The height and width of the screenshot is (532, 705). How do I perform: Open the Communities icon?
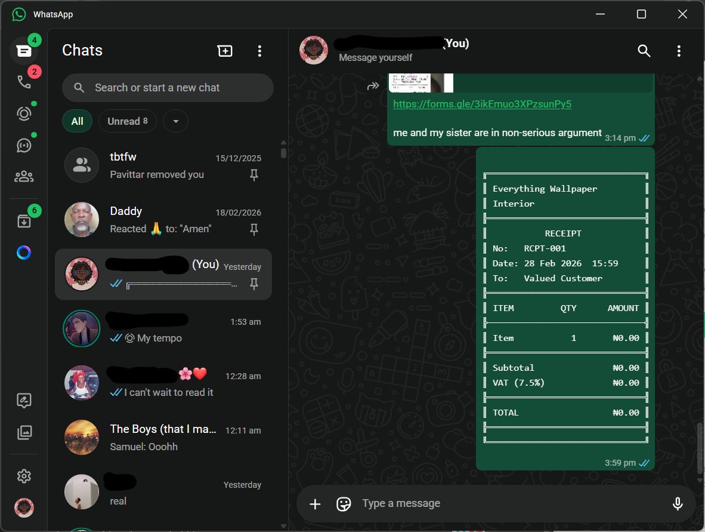24,176
